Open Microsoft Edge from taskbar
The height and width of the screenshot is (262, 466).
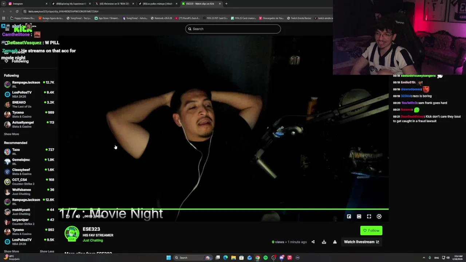click(x=225, y=258)
